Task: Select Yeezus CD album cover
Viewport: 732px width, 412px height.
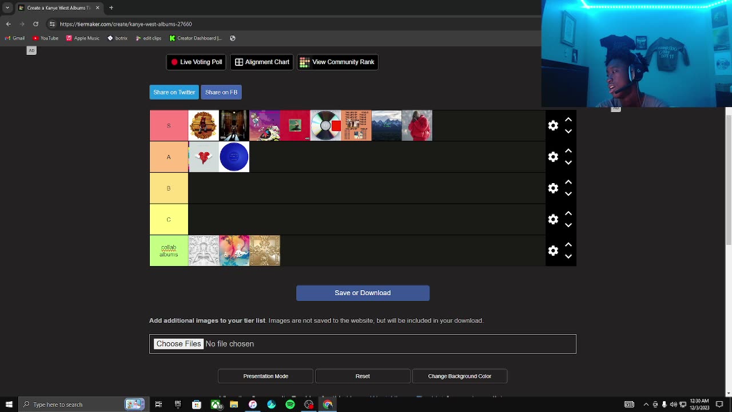Action: (x=325, y=125)
